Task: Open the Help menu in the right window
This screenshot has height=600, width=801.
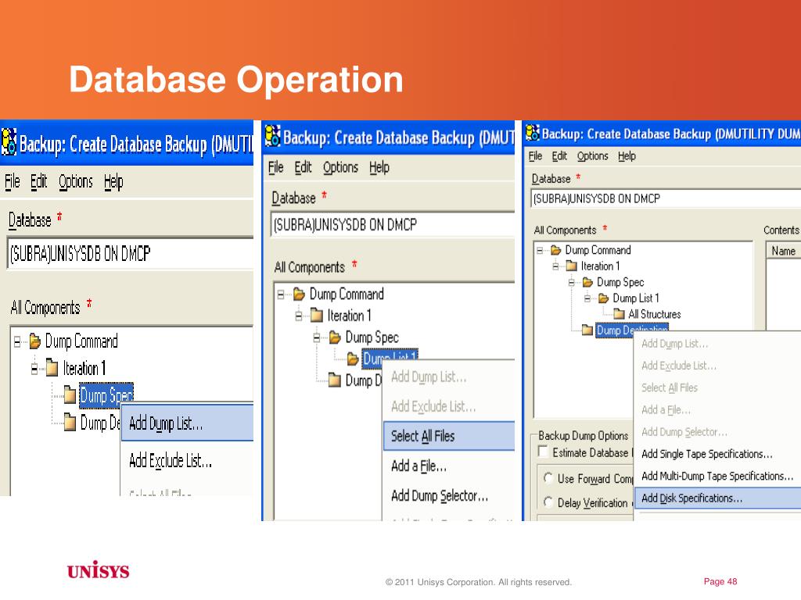Action: point(627,156)
